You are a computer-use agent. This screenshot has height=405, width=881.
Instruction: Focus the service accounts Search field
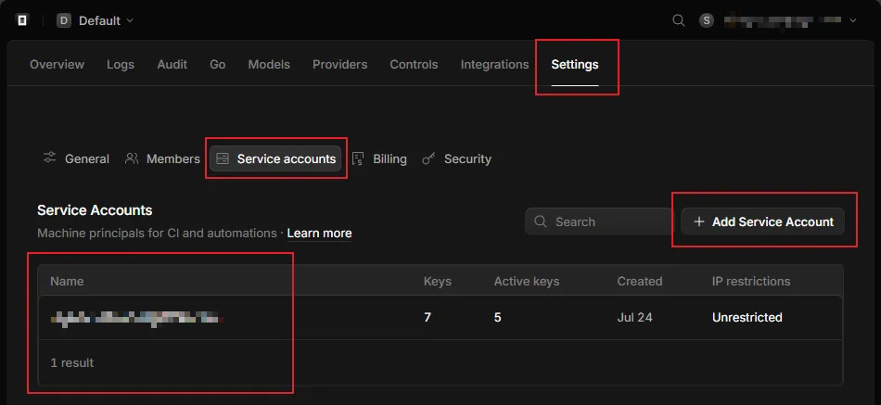tap(599, 221)
